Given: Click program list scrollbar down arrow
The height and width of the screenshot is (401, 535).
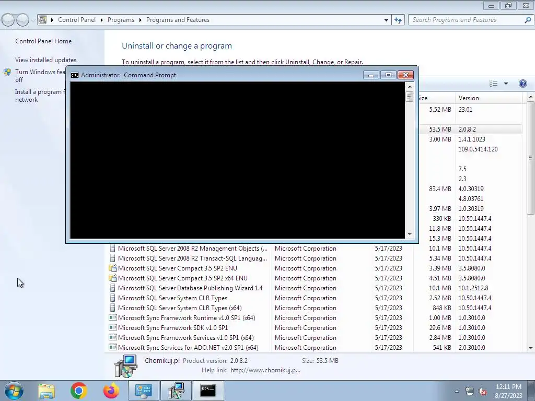Looking at the screenshot, I should point(531,348).
